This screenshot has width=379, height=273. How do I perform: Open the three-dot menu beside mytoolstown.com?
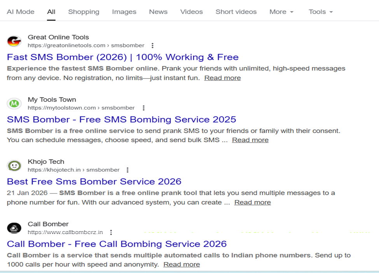pyautogui.click(x=143, y=108)
